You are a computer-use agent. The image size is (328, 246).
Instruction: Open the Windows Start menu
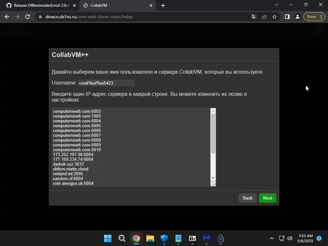point(108,238)
